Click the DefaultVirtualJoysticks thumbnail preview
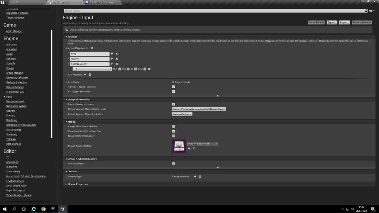Viewport: 379px width, 213px height. [x=179, y=146]
